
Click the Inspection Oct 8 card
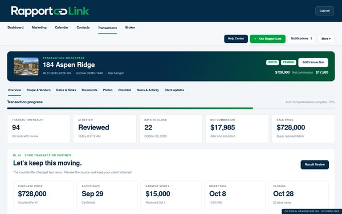(x=235, y=195)
